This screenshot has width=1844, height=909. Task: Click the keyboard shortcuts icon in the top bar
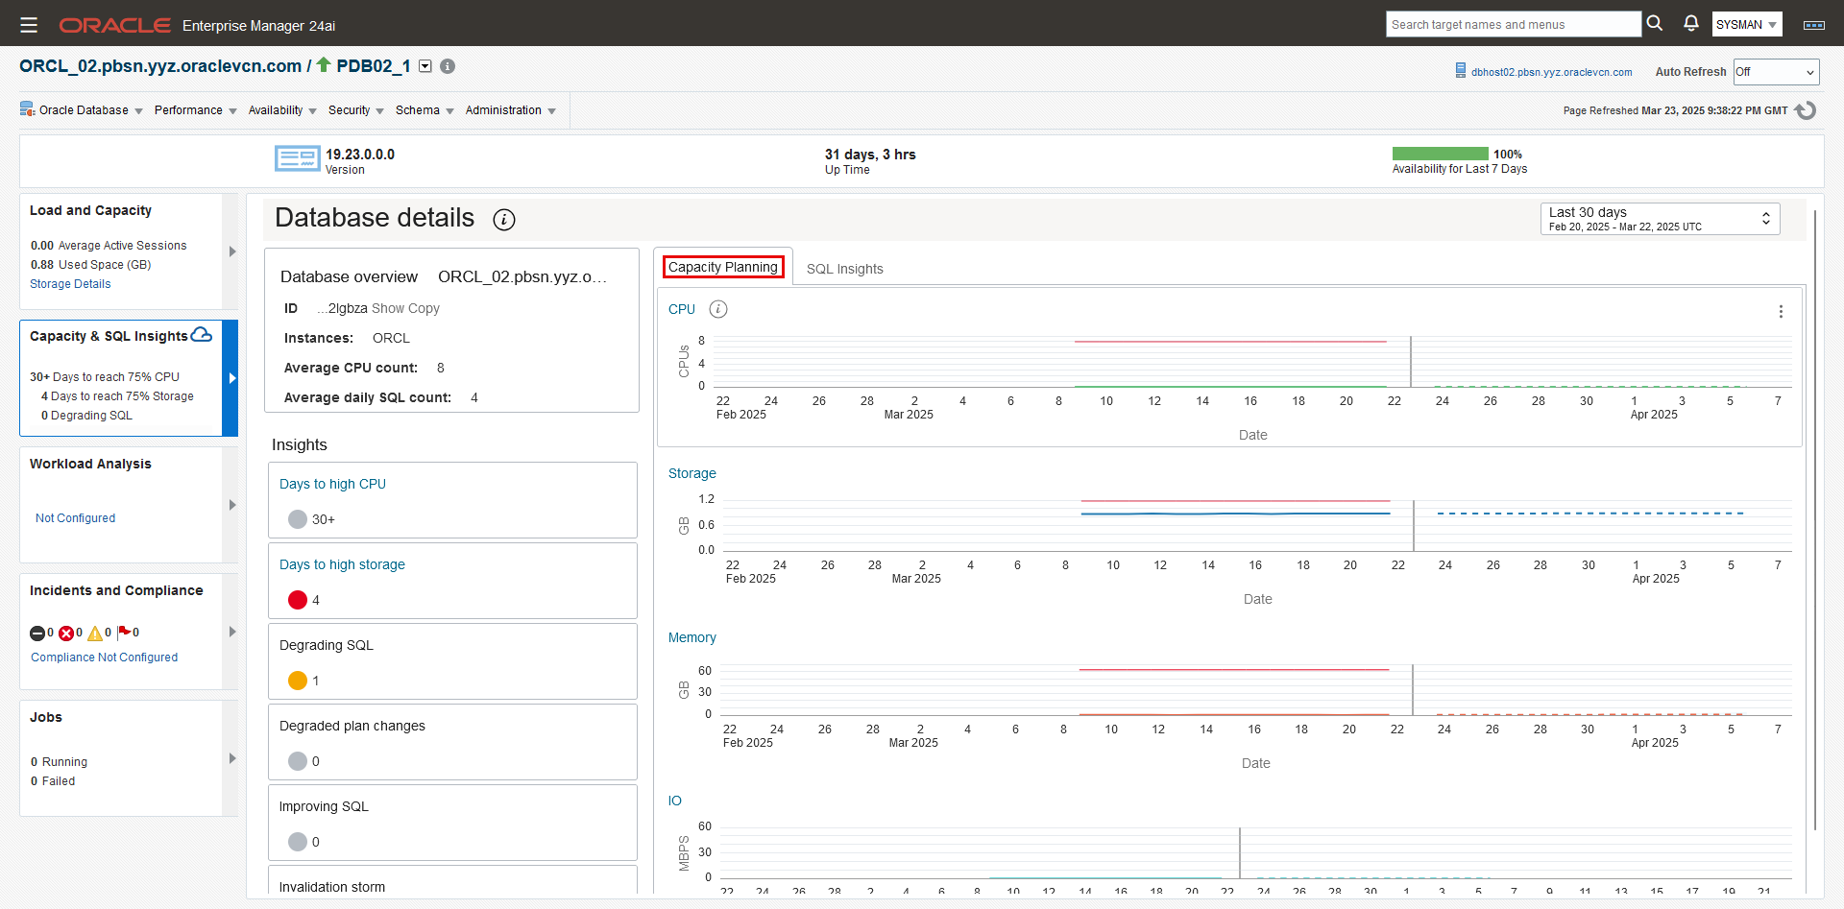coord(1814,25)
